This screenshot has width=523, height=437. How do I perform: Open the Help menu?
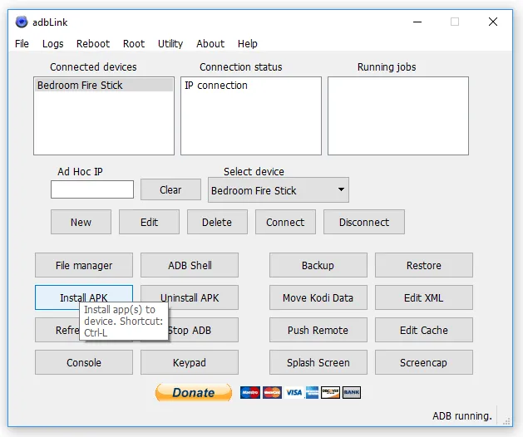point(247,44)
